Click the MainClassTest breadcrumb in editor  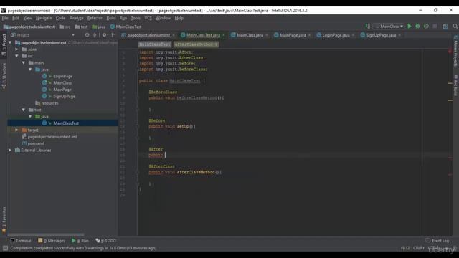tap(155, 44)
